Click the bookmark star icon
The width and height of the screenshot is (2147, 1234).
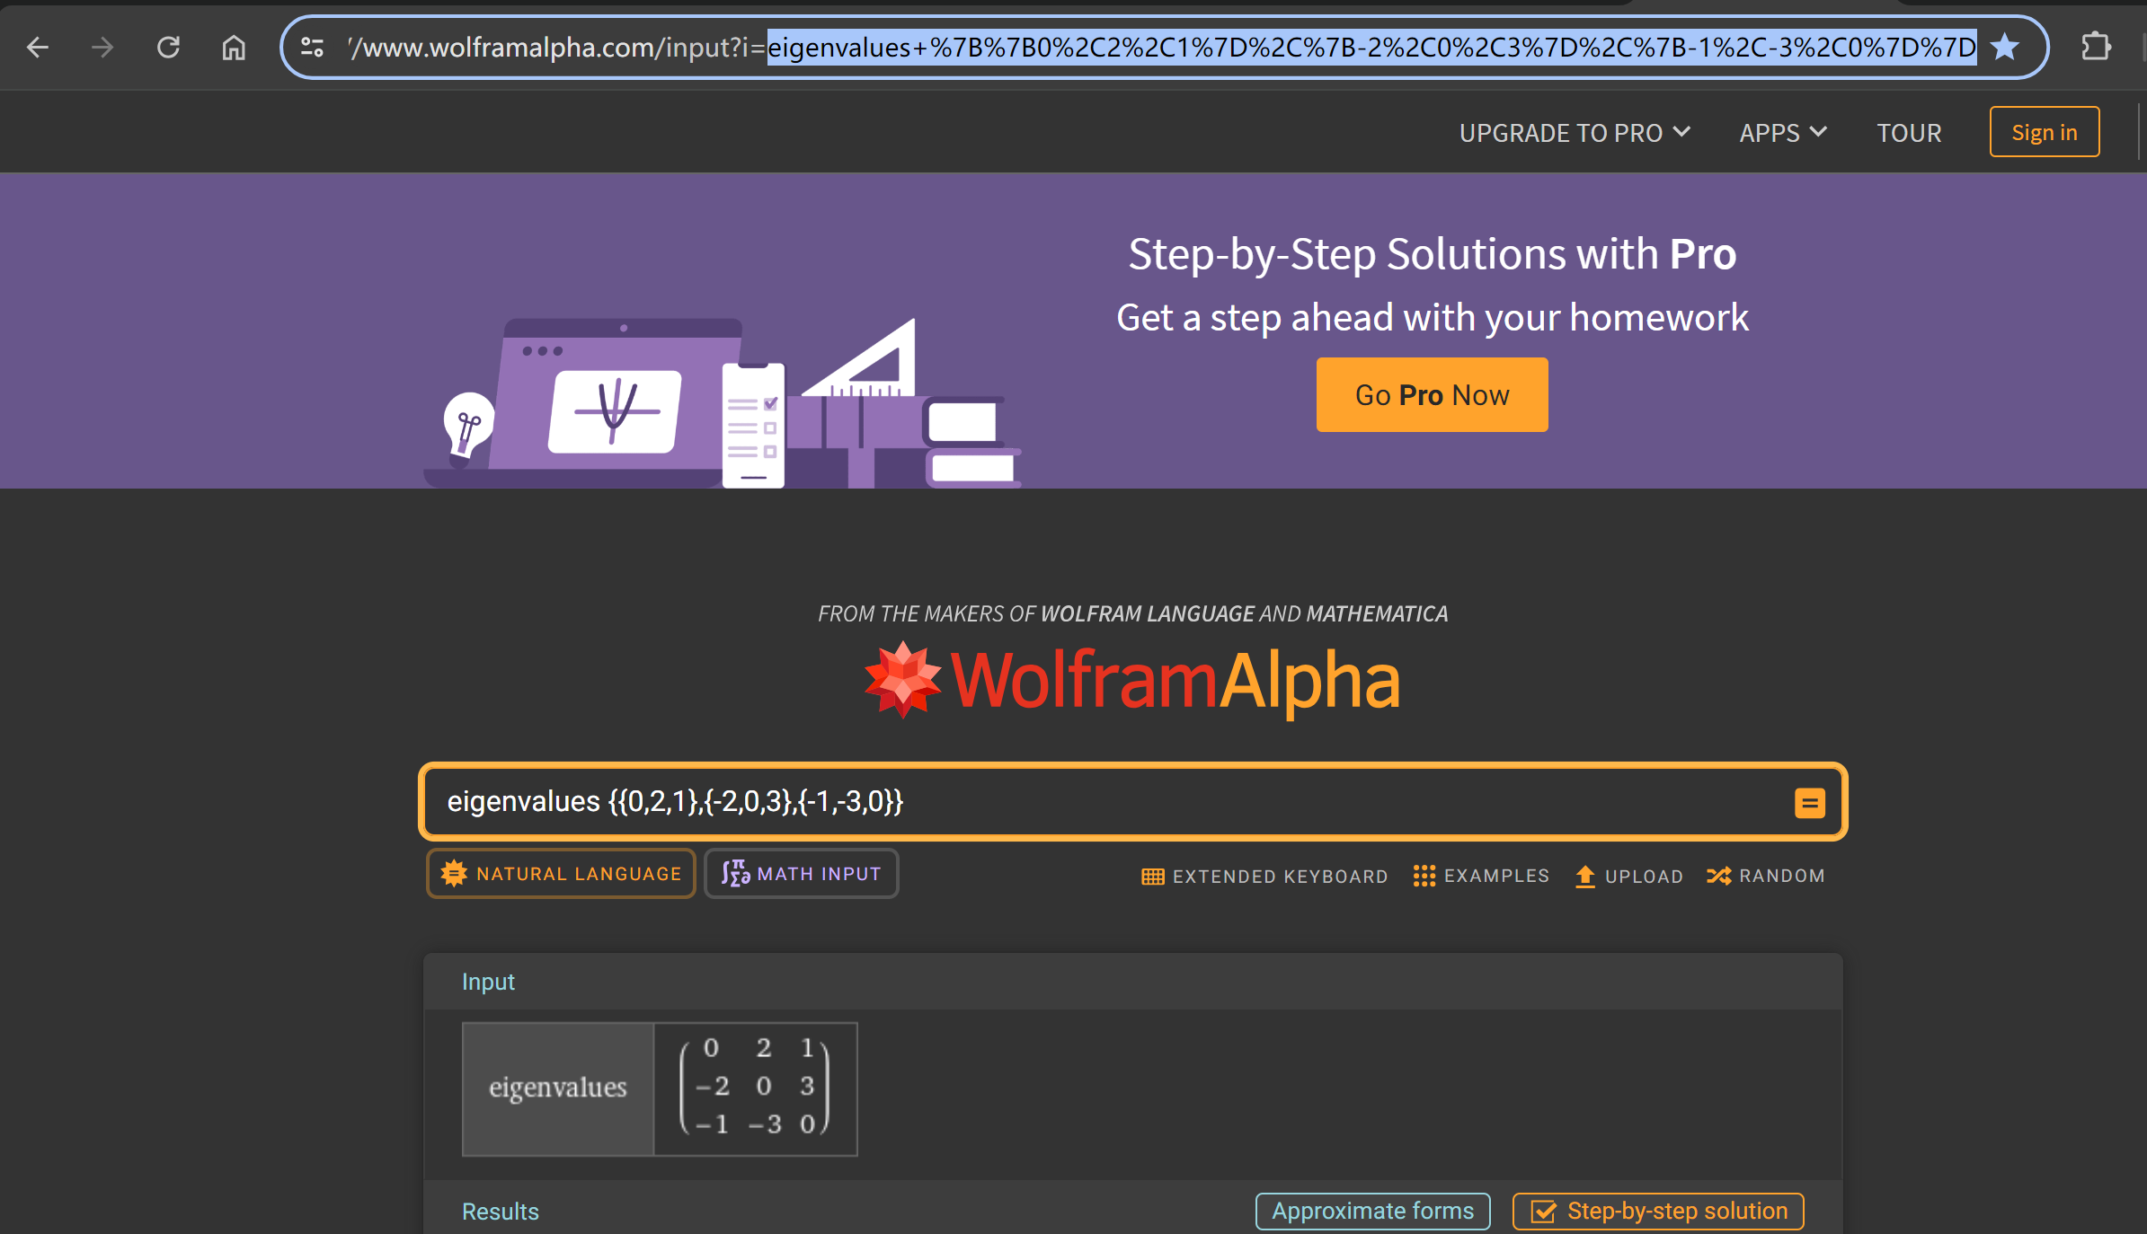2004,47
